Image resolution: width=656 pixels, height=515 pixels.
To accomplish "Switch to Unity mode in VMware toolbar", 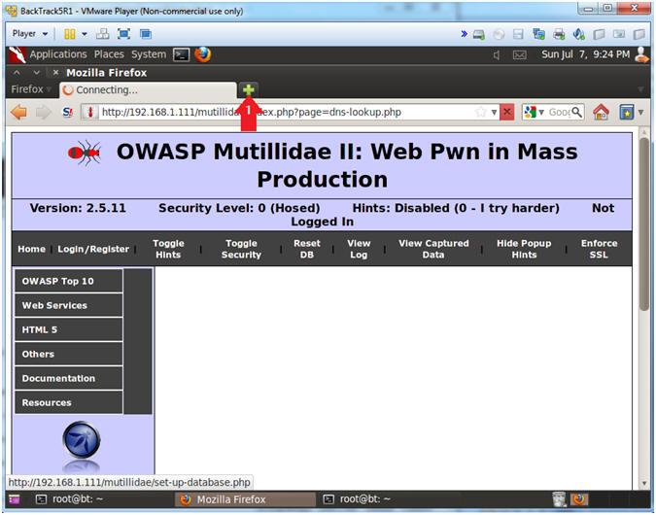I will [146, 34].
